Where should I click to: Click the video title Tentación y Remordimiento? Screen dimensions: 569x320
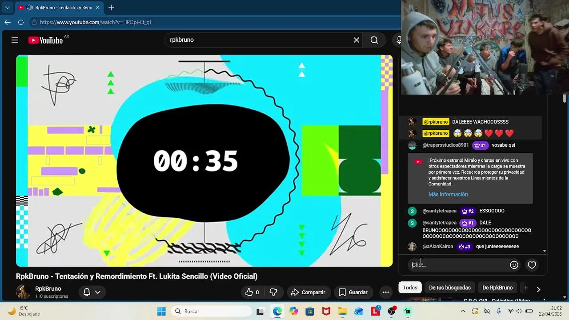[x=136, y=276]
